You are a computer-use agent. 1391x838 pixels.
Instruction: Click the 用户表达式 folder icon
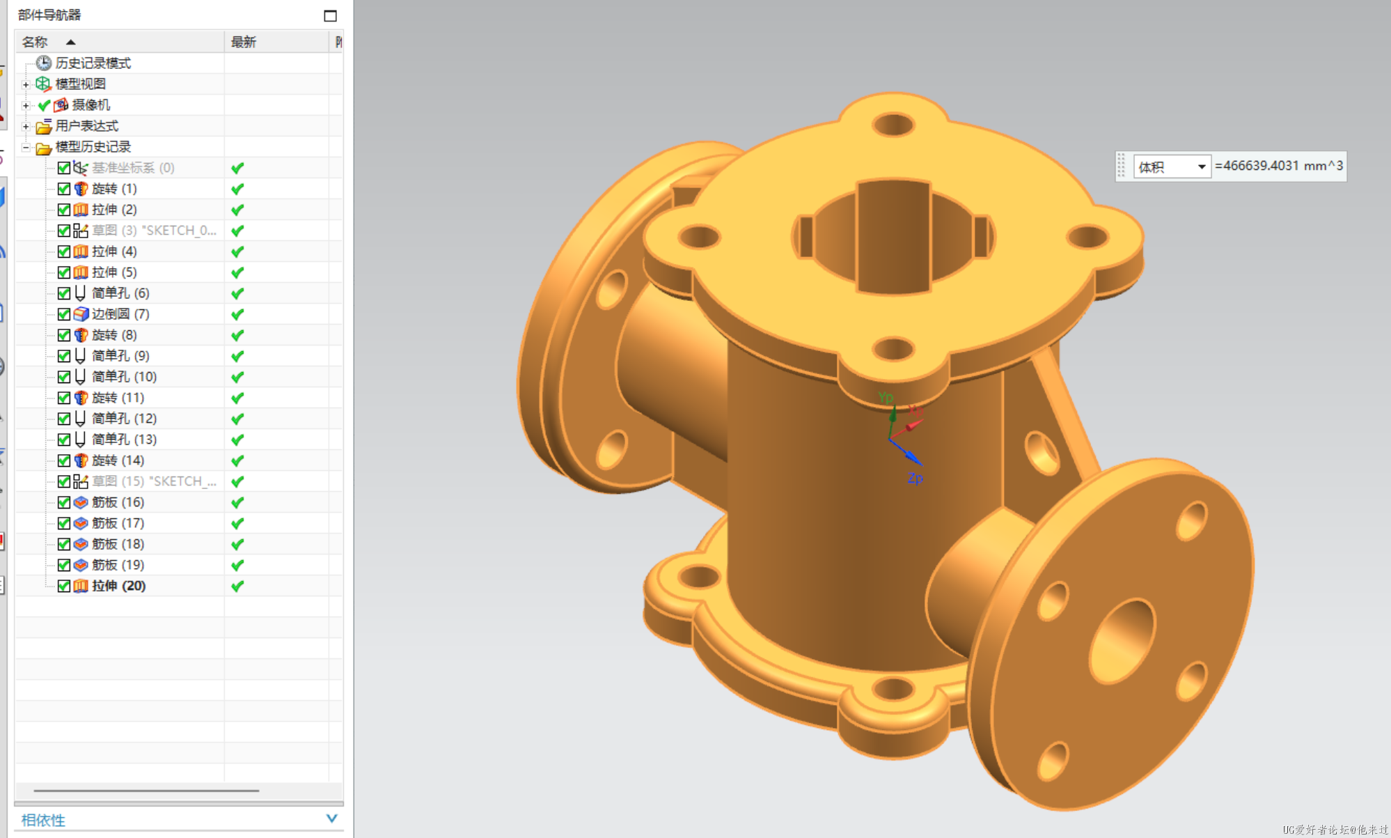[44, 126]
